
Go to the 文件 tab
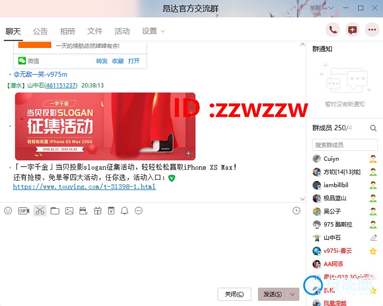(x=95, y=31)
